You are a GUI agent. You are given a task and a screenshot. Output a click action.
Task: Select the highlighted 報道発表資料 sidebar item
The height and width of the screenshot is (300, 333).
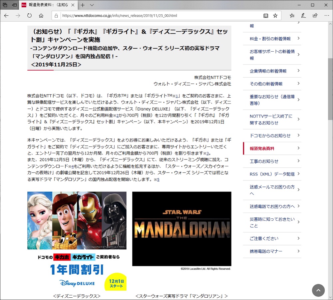pyautogui.click(x=272, y=149)
